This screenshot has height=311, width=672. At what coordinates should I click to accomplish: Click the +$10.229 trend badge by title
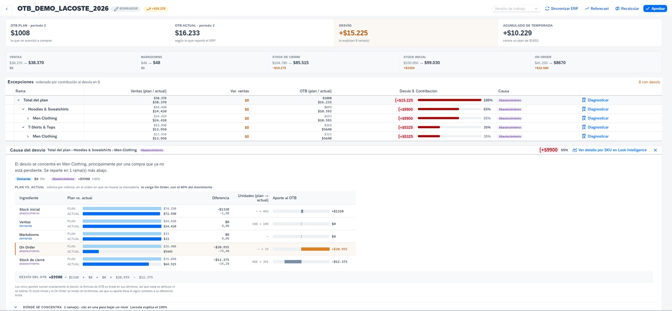156,9
